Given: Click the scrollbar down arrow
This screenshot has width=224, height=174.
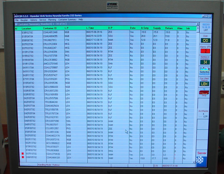Looking at the screenshot, I should 194,162.
